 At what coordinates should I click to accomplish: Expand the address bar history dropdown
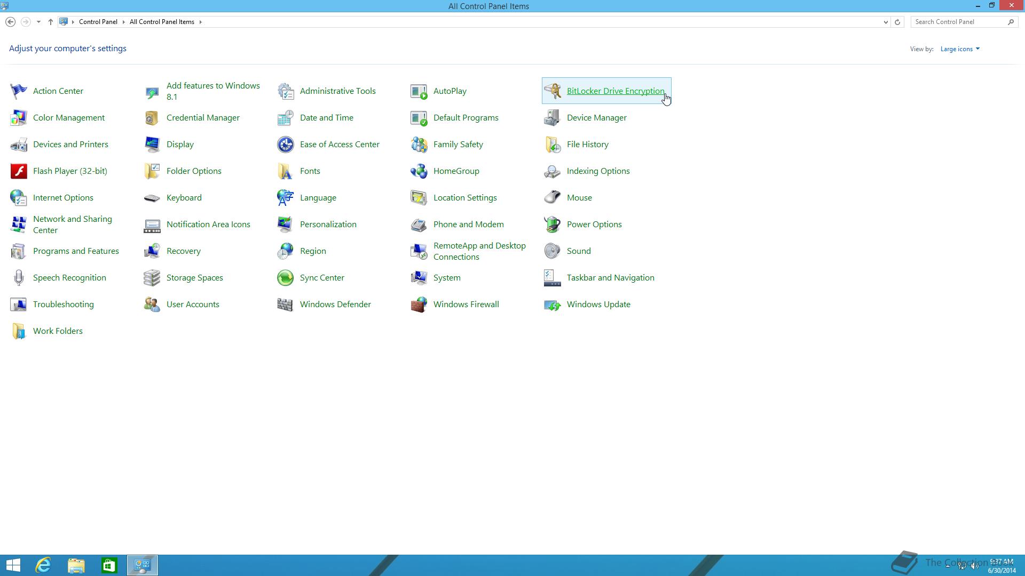click(x=886, y=22)
